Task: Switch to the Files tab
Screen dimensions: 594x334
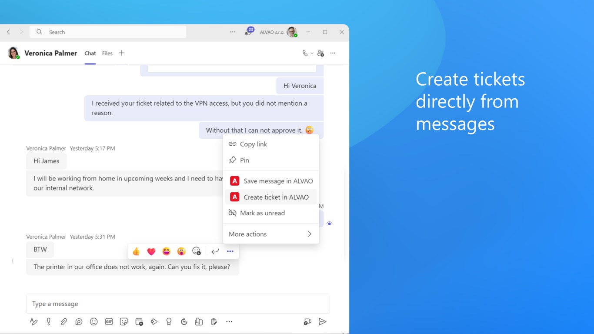Action: 107,53
